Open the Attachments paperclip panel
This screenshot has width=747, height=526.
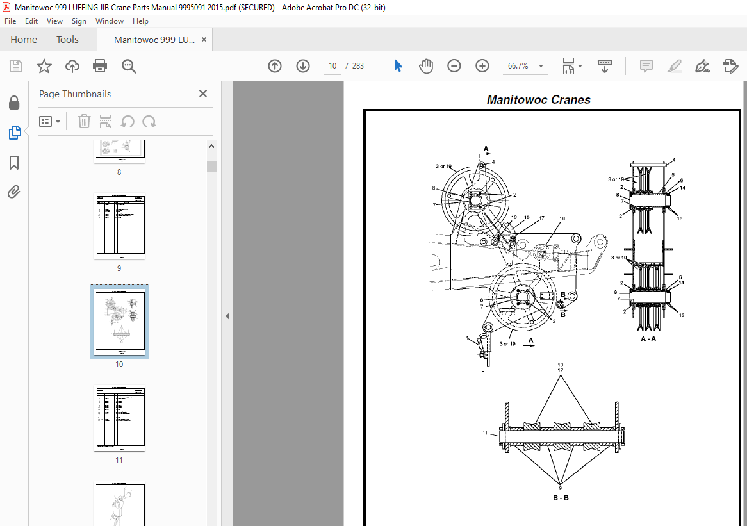[x=14, y=192]
